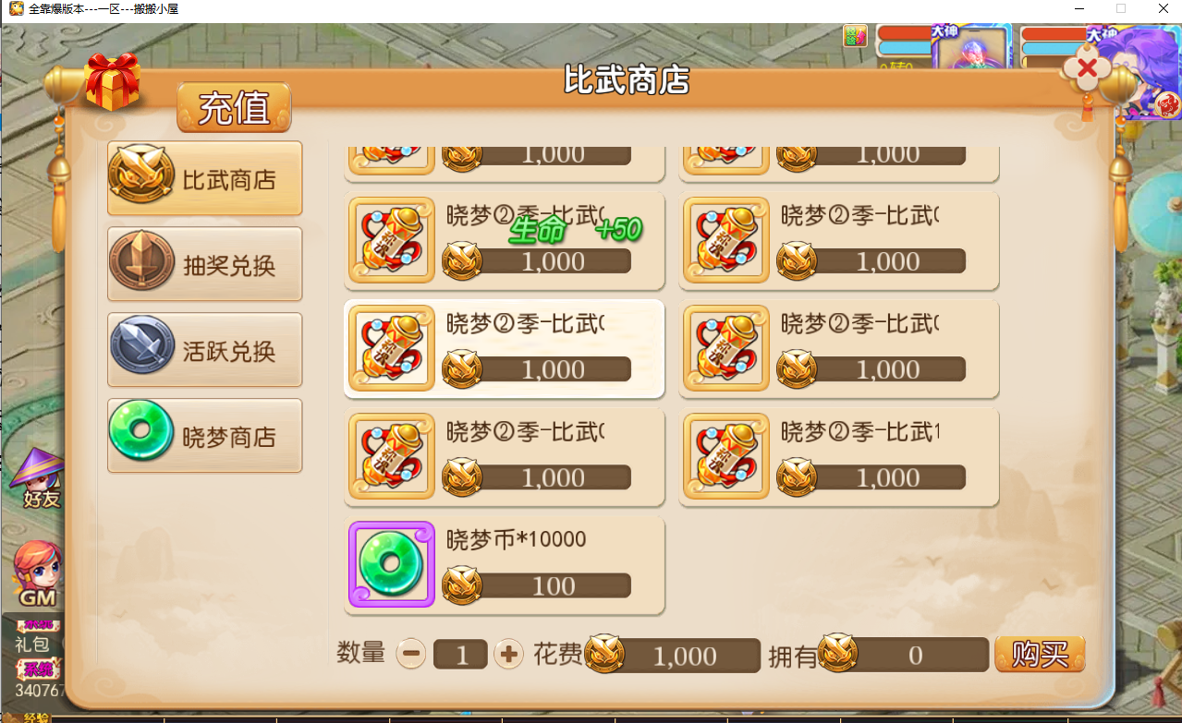Open the 活跃兑换 tab
The width and height of the screenshot is (1182, 723).
click(205, 350)
